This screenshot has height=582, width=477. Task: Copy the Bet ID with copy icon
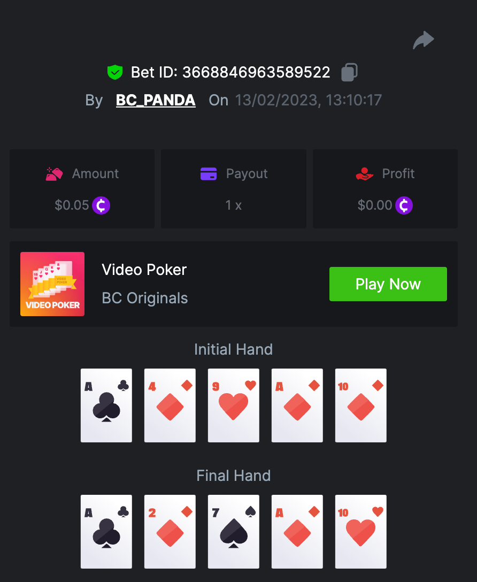(349, 72)
